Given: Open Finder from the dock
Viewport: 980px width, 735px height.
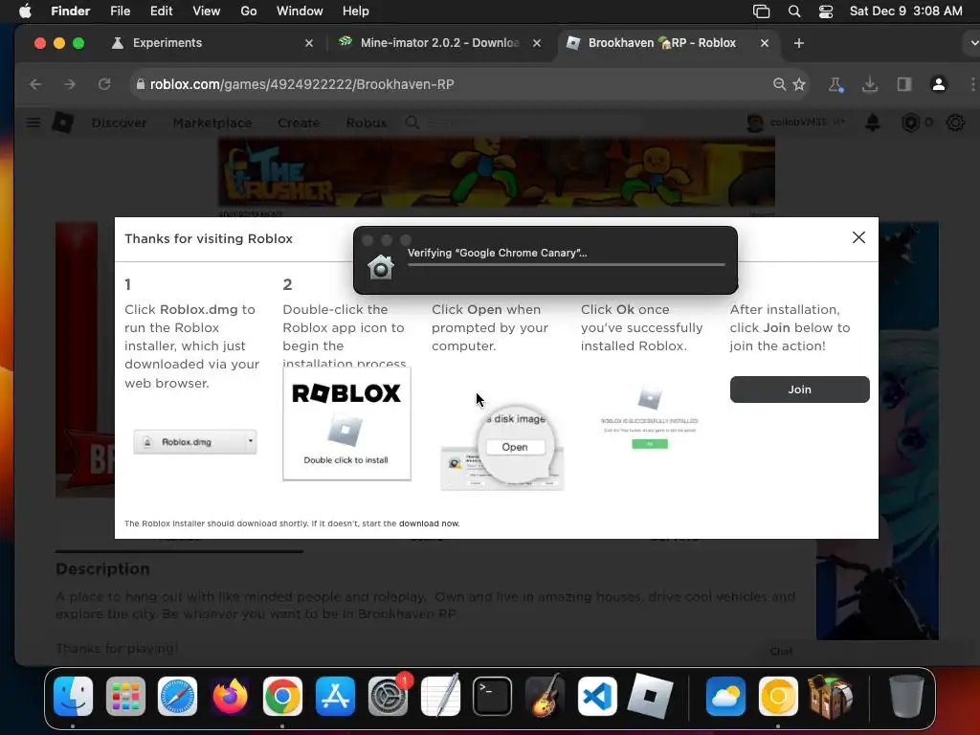Looking at the screenshot, I should pyautogui.click(x=73, y=696).
